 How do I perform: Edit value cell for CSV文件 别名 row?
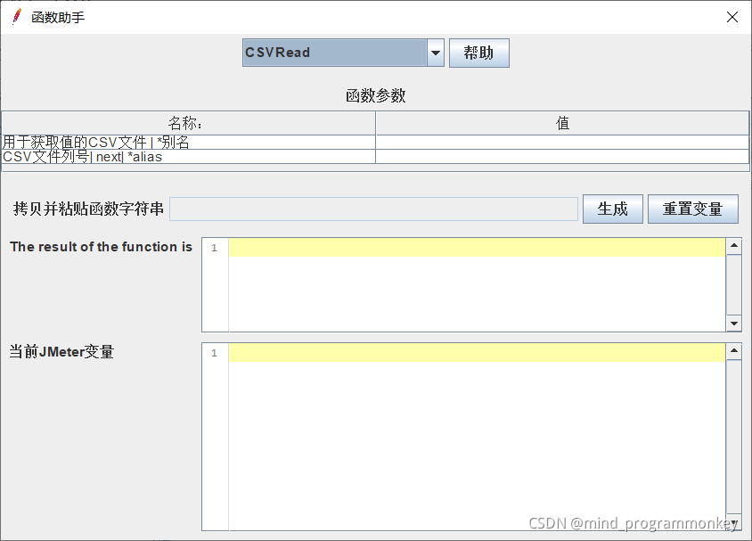coord(562,142)
